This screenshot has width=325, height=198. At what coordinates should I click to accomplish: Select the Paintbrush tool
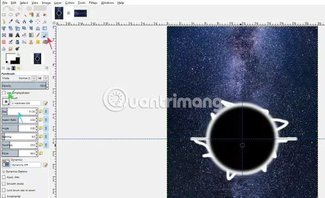pyautogui.click(x=45, y=35)
